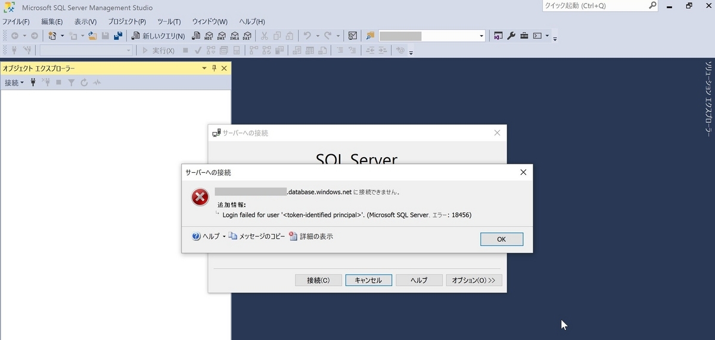Open the Object Explorer window position dropdown arrow
Viewport: 715px width, 340px height.
pyautogui.click(x=204, y=68)
